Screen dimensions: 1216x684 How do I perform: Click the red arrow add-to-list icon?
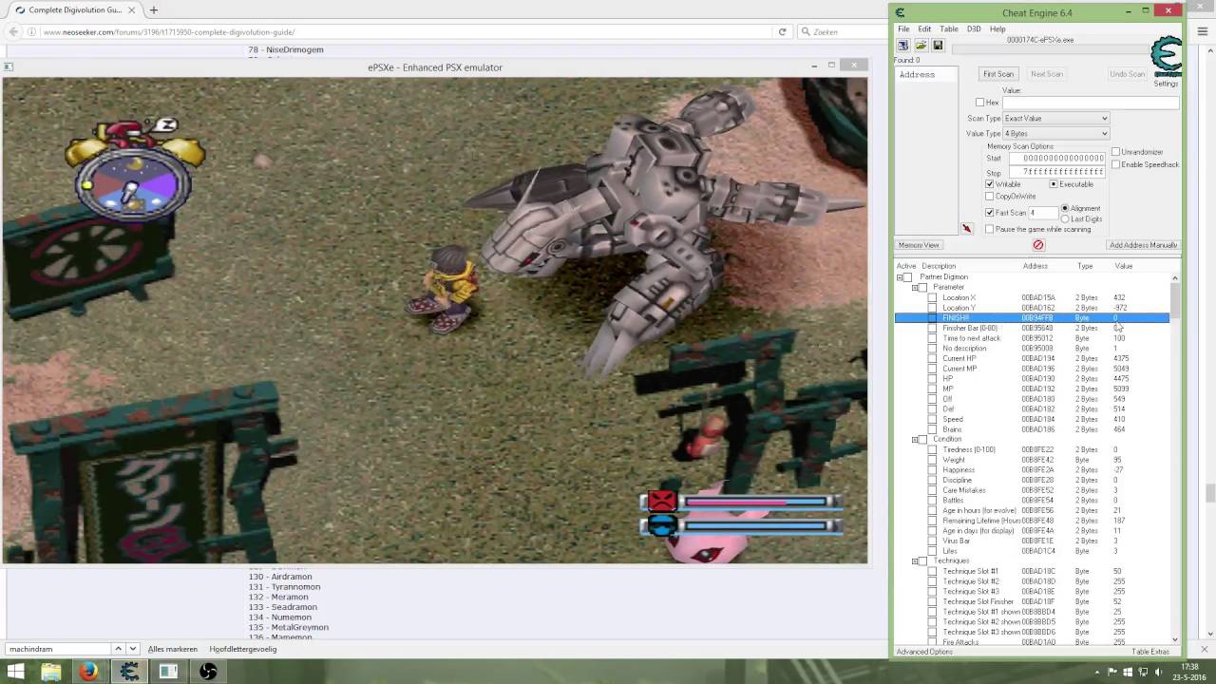point(966,229)
